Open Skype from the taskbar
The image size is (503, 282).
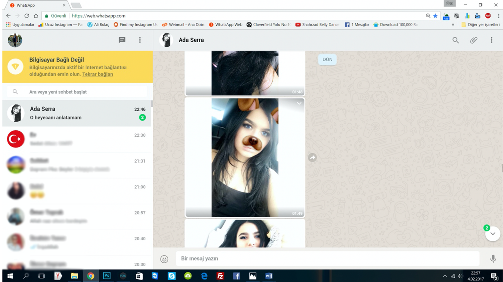click(x=171, y=276)
